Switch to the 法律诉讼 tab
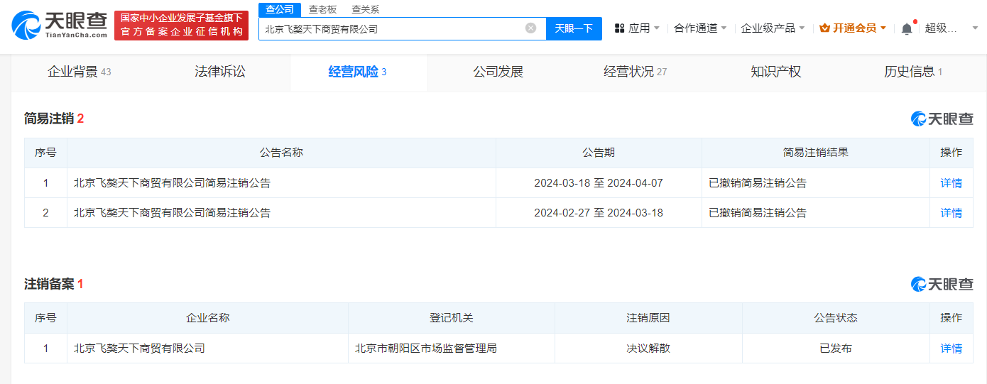The width and height of the screenshot is (987, 384). pyautogui.click(x=220, y=72)
